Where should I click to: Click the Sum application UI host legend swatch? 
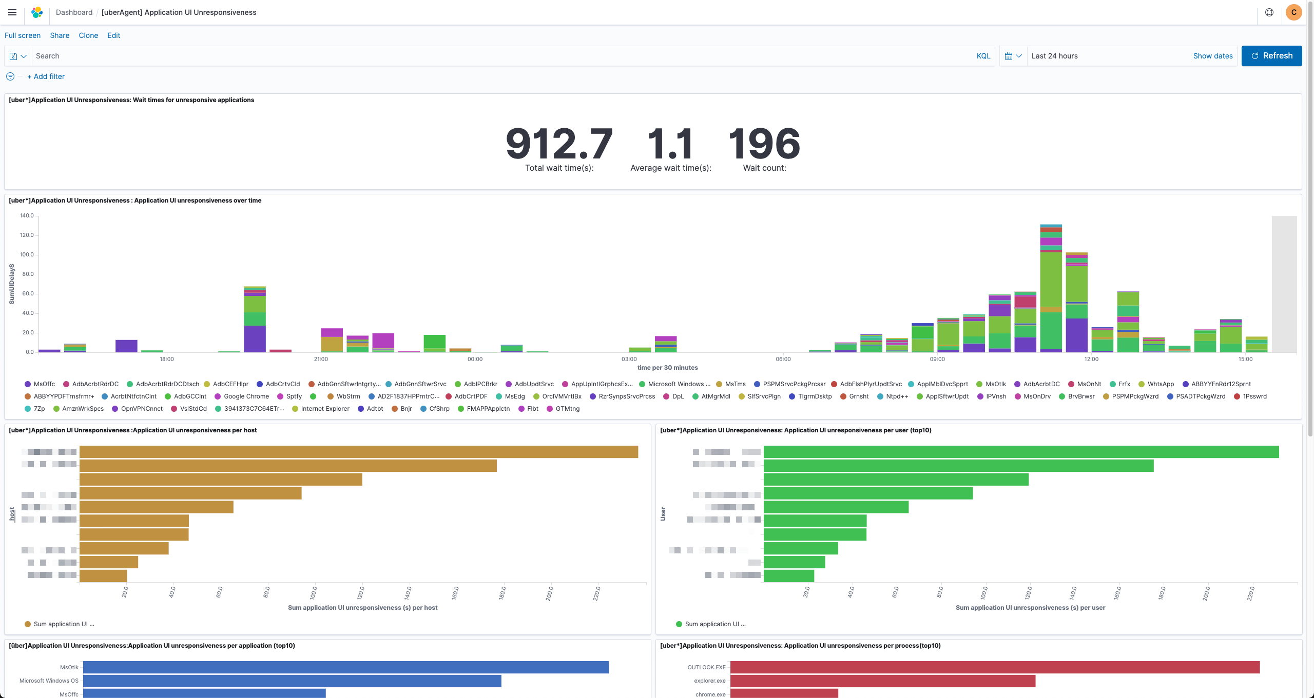point(28,624)
